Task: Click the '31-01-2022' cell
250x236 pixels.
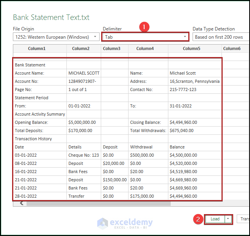Action: pyautogui.click(x=195, y=106)
